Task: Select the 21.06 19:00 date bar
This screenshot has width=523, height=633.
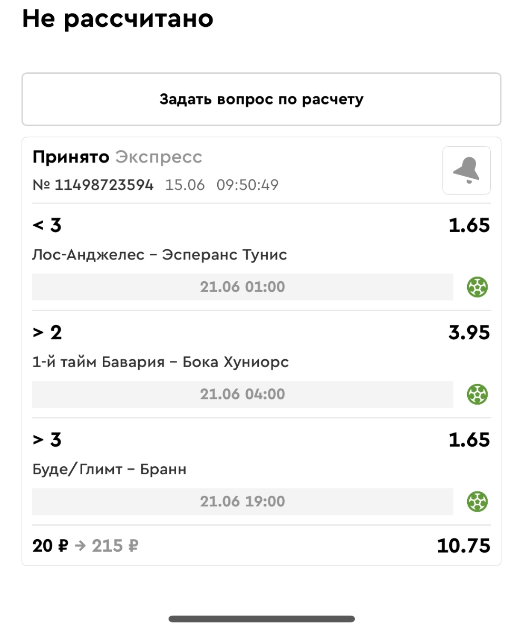Action: tap(243, 502)
